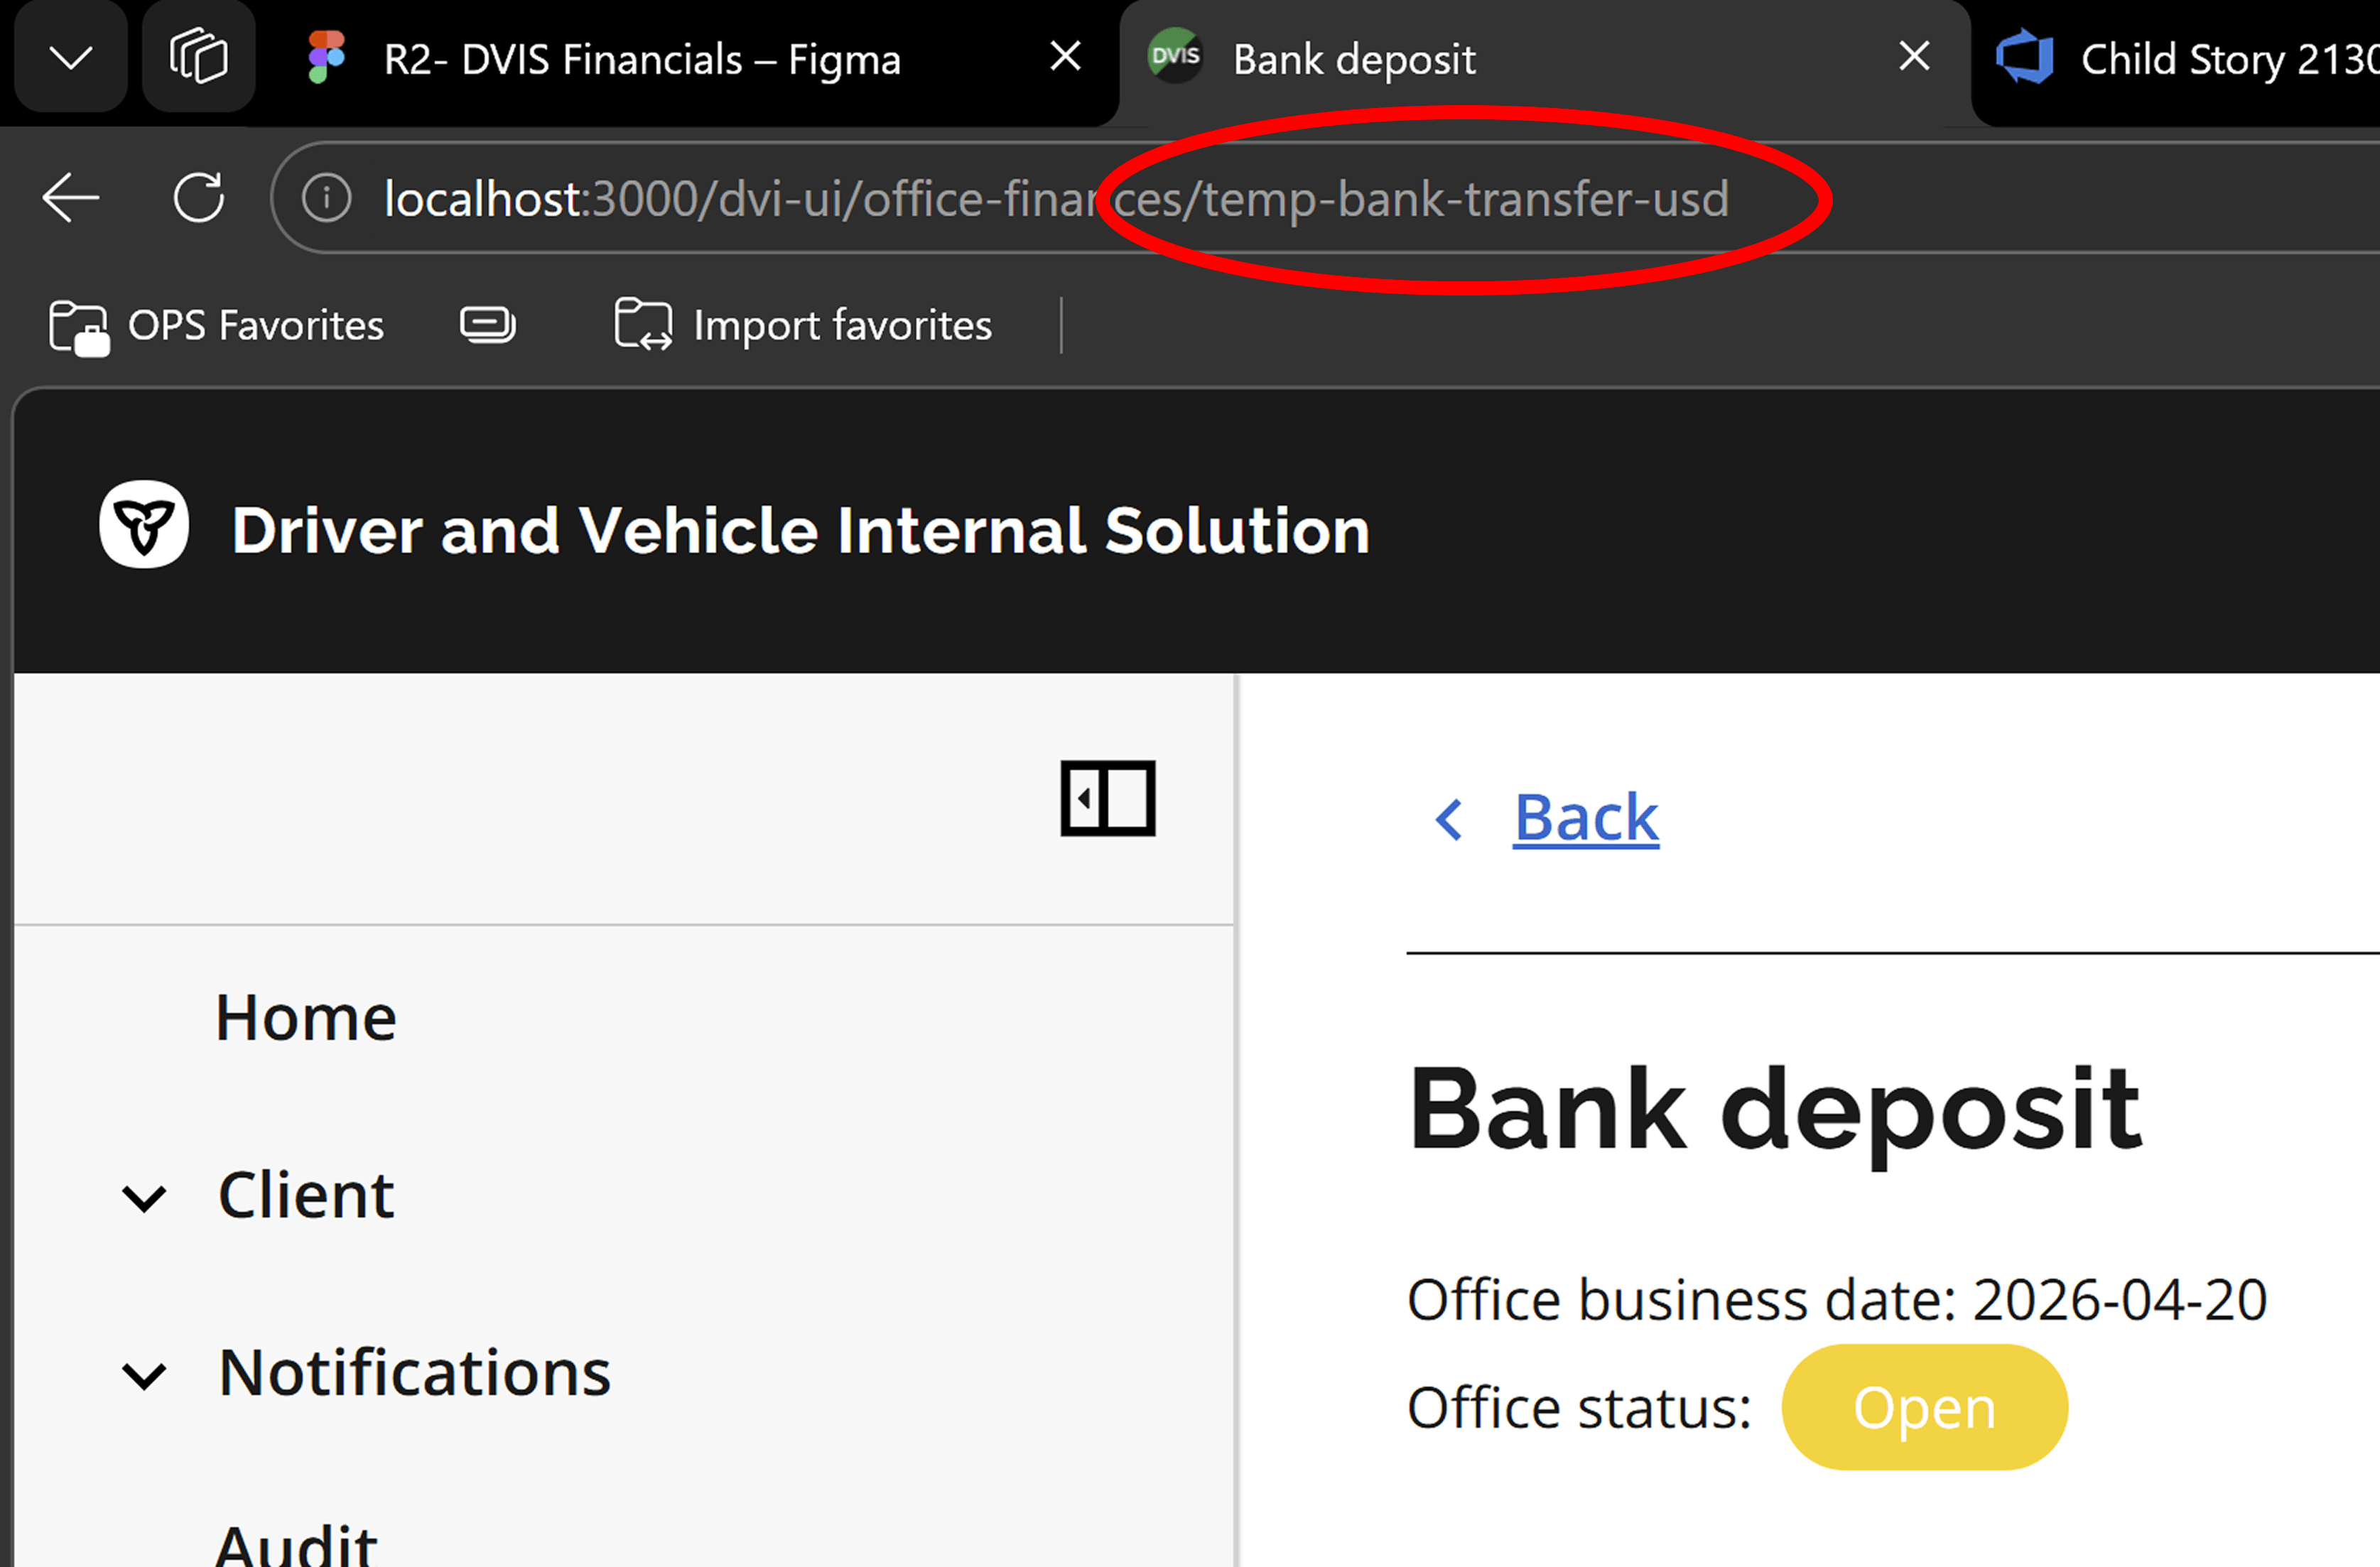Image resolution: width=2380 pixels, height=1567 pixels.
Task: Open Home in the side menu
Action: pos(306,1017)
